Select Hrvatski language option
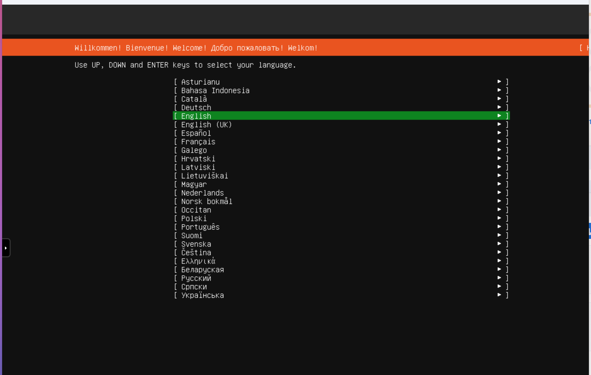This screenshot has height=375, width=591. (x=341, y=159)
